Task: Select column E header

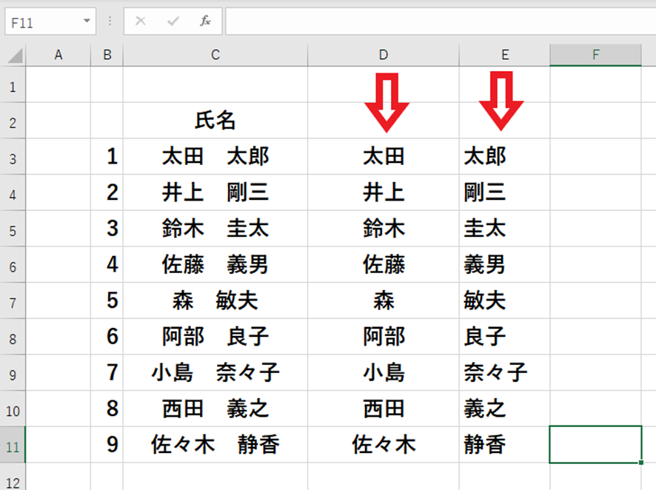Action: pyautogui.click(x=504, y=55)
